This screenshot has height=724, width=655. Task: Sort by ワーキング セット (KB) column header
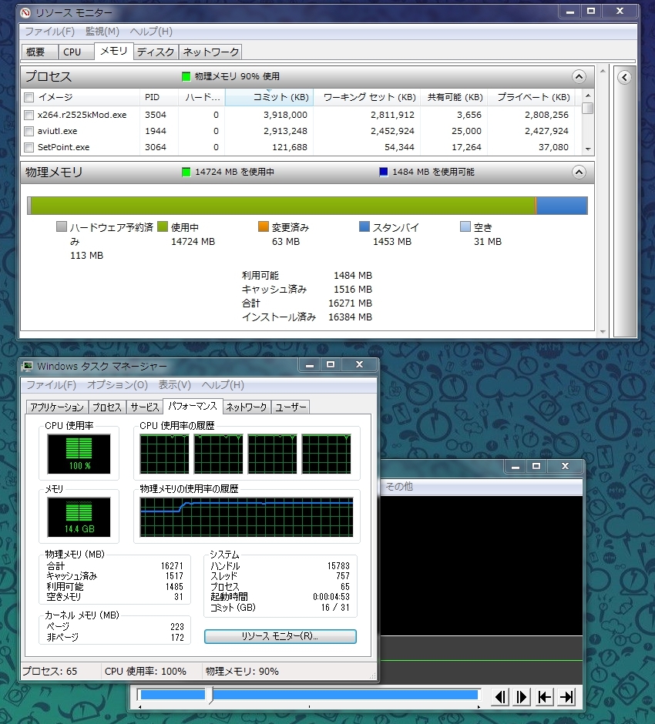368,97
